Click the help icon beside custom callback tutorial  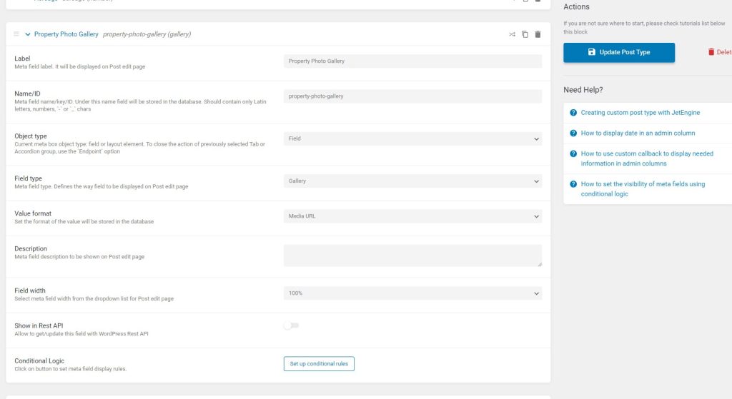(573, 153)
